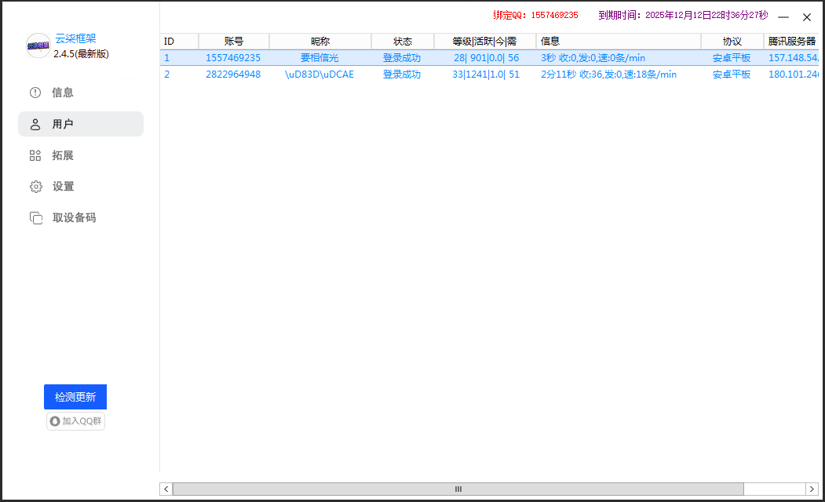Click the 状态 column header
825x502 pixels.
pyautogui.click(x=402, y=42)
